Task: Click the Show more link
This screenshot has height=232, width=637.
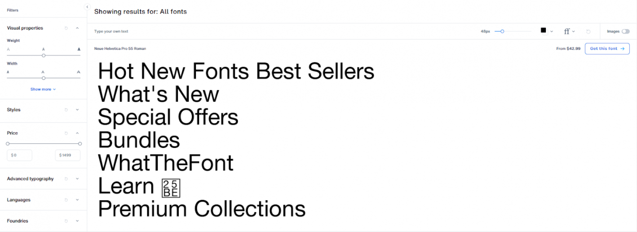Action: coord(43,89)
